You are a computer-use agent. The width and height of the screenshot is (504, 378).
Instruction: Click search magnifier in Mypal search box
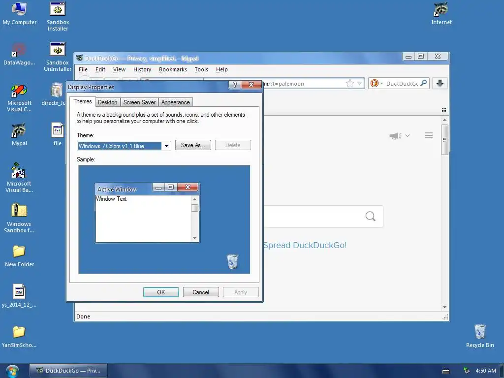(424, 83)
